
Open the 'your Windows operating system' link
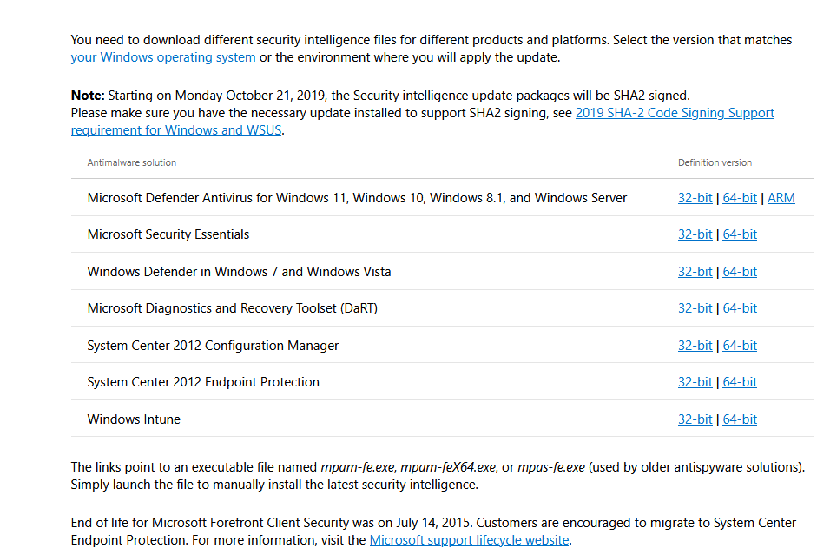tap(163, 57)
